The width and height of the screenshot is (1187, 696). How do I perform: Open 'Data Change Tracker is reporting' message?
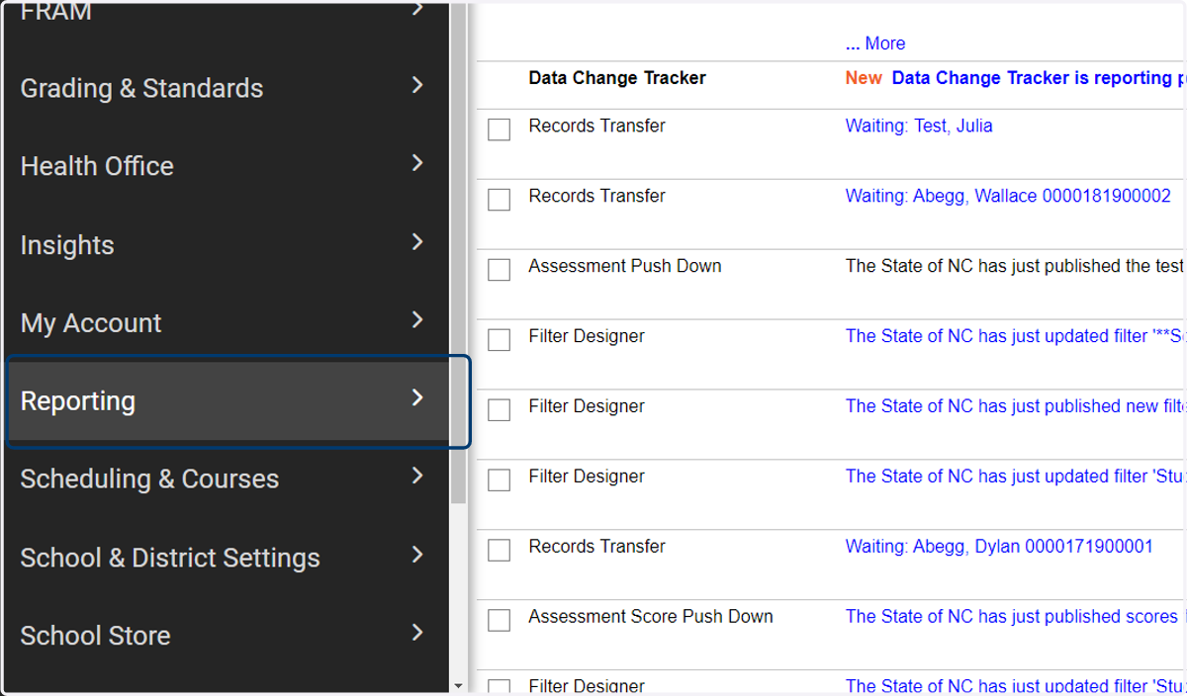1039,78
